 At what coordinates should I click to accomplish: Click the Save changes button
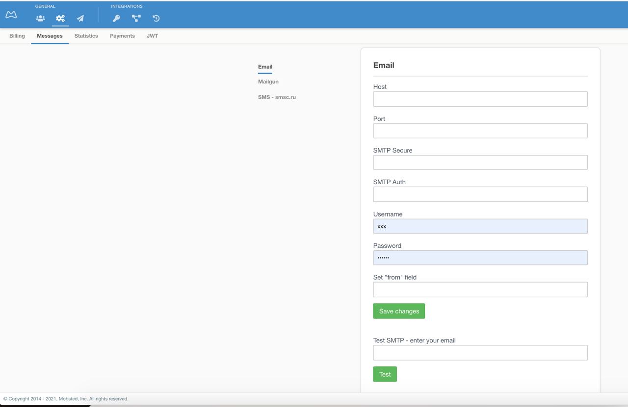pos(399,311)
